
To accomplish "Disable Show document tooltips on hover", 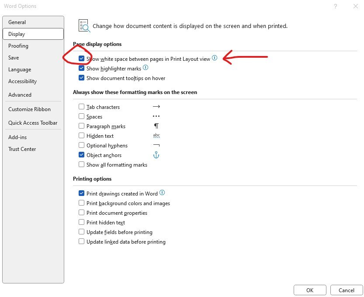I will click(x=81, y=77).
